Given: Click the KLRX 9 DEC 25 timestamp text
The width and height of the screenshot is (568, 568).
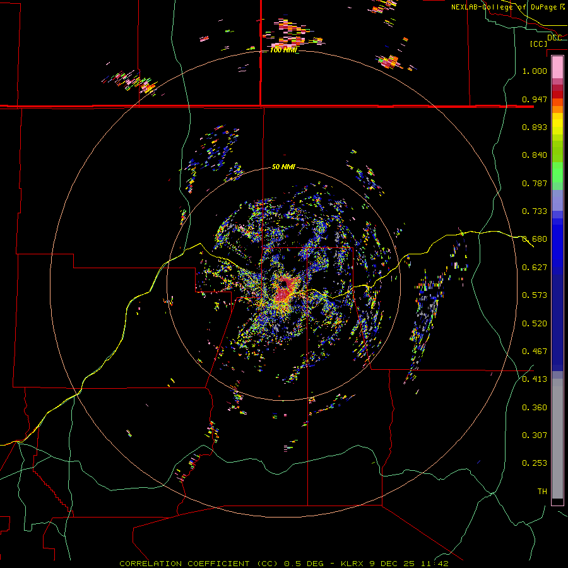Looking at the screenshot, I should click(x=394, y=564).
